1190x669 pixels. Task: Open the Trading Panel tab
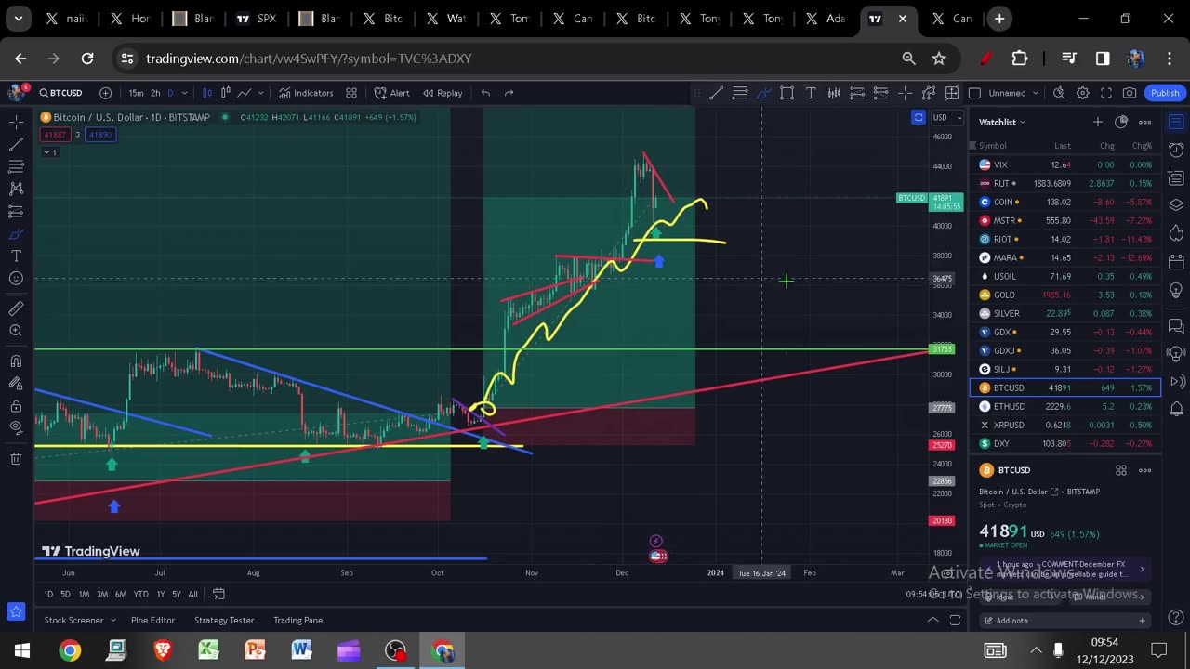tap(299, 620)
